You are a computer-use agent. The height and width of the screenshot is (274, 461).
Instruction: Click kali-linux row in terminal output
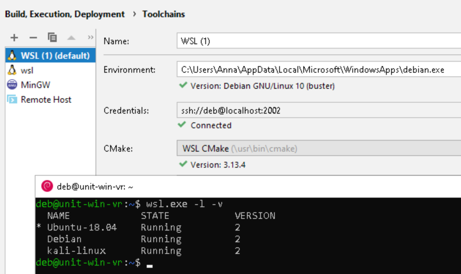point(143,251)
